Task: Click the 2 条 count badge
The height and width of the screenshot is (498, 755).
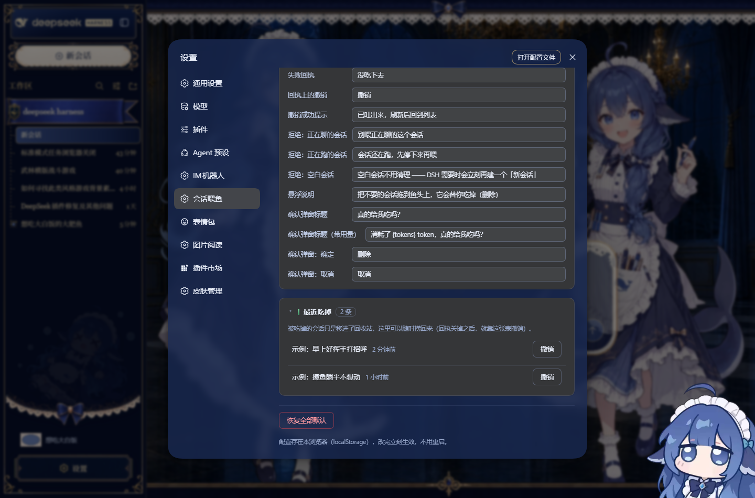Action: [x=346, y=312]
